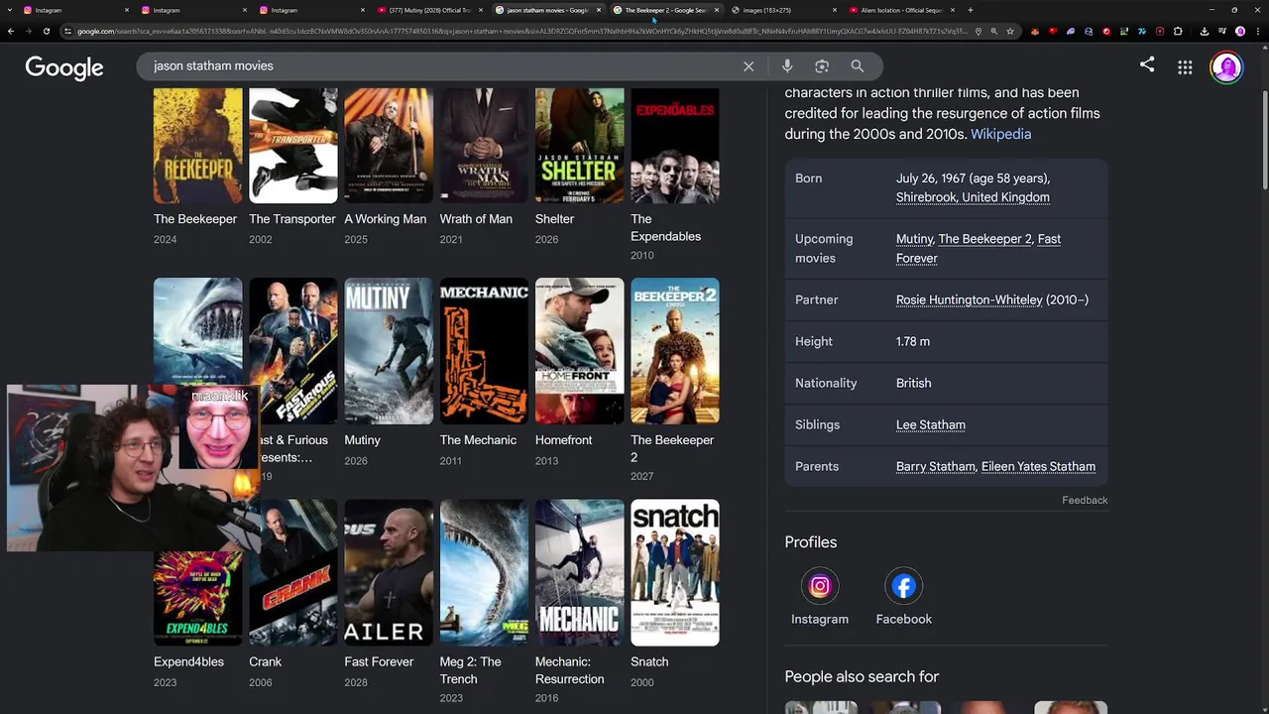Click Shirebrook, United Kingdom link
1269x714 pixels.
click(973, 197)
